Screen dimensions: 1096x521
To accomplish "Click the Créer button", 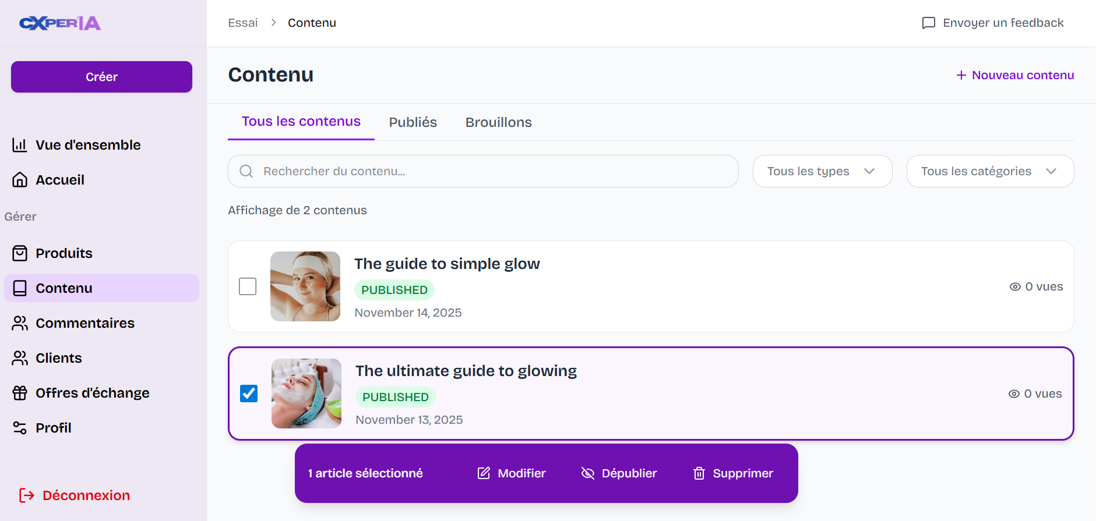I will [101, 77].
